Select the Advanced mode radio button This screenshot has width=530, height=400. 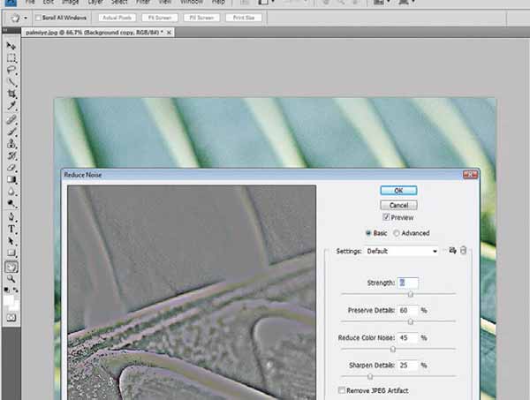(x=397, y=233)
